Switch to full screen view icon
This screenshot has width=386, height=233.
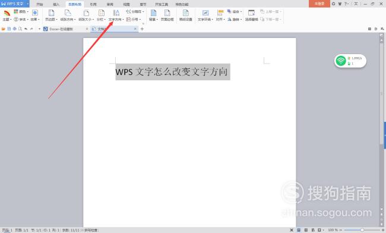pos(292,230)
